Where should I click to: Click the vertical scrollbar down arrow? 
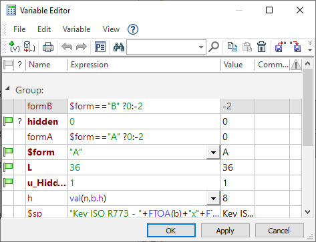[x=307, y=212]
